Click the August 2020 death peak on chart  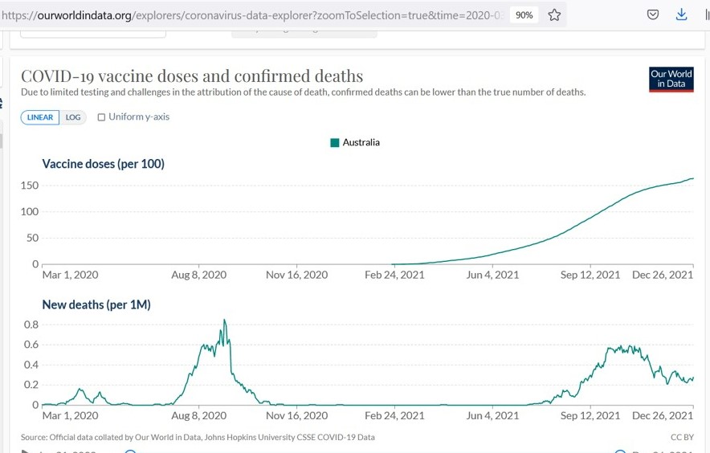tap(224, 321)
